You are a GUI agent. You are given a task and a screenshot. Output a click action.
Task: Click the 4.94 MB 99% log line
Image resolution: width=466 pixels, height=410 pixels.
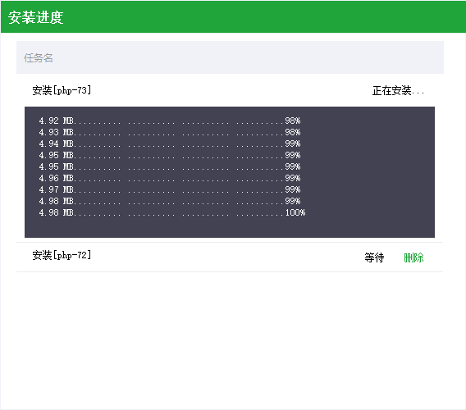[170, 143]
